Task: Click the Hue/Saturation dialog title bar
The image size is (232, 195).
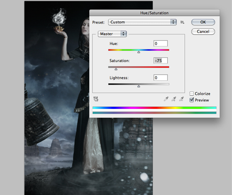Action: click(154, 13)
